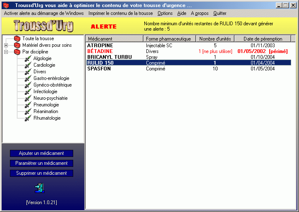Collapse the Par discipline tree node

pyautogui.click(x=6, y=52)
